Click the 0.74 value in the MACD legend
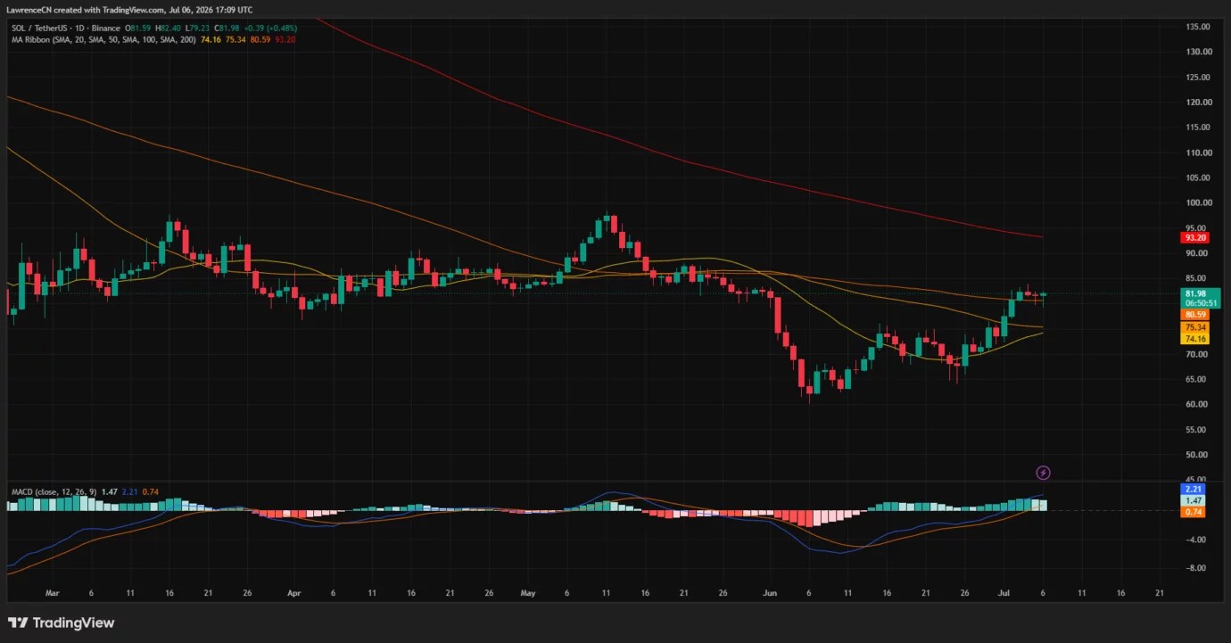 (x=151, y=492)
